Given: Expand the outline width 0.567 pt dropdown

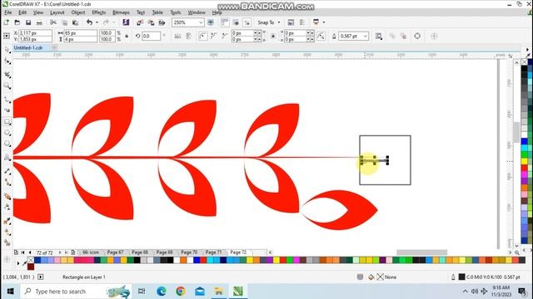Looking at the screenshot, I should [x=366, y=36].
